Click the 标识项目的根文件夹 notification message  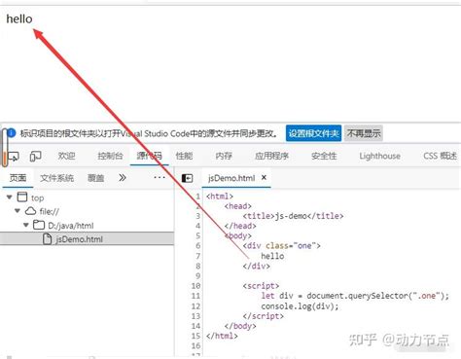coord(149,133)
